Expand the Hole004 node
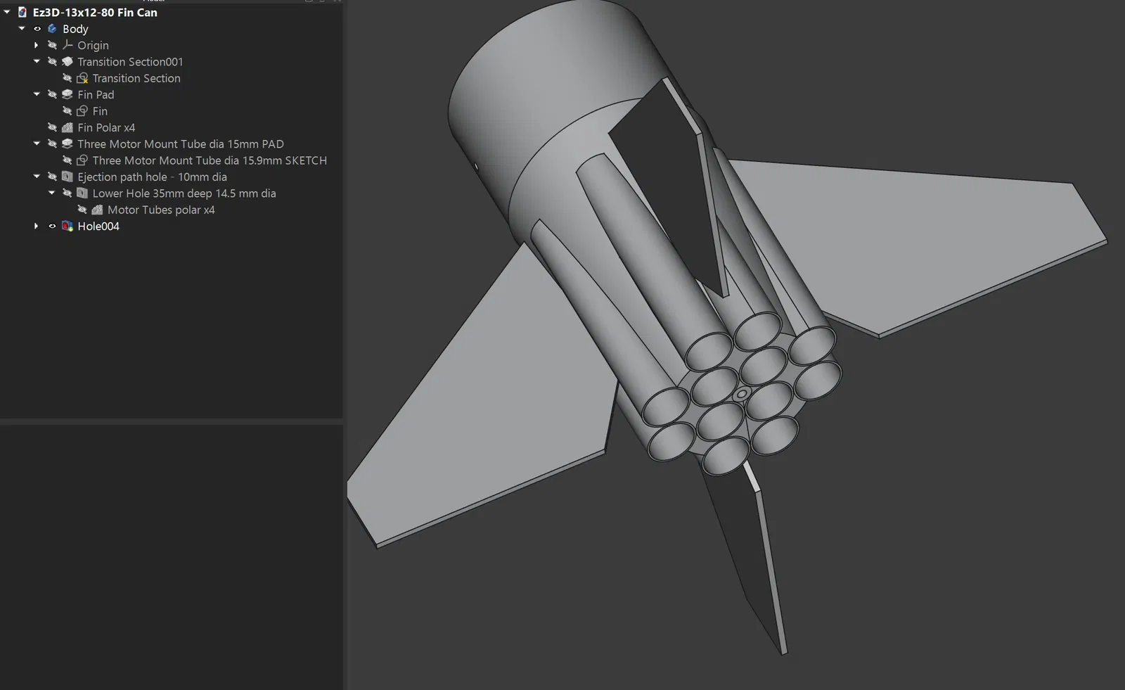Image resolution: width=1125 pixels, height=690 pixels. (37, 226)
